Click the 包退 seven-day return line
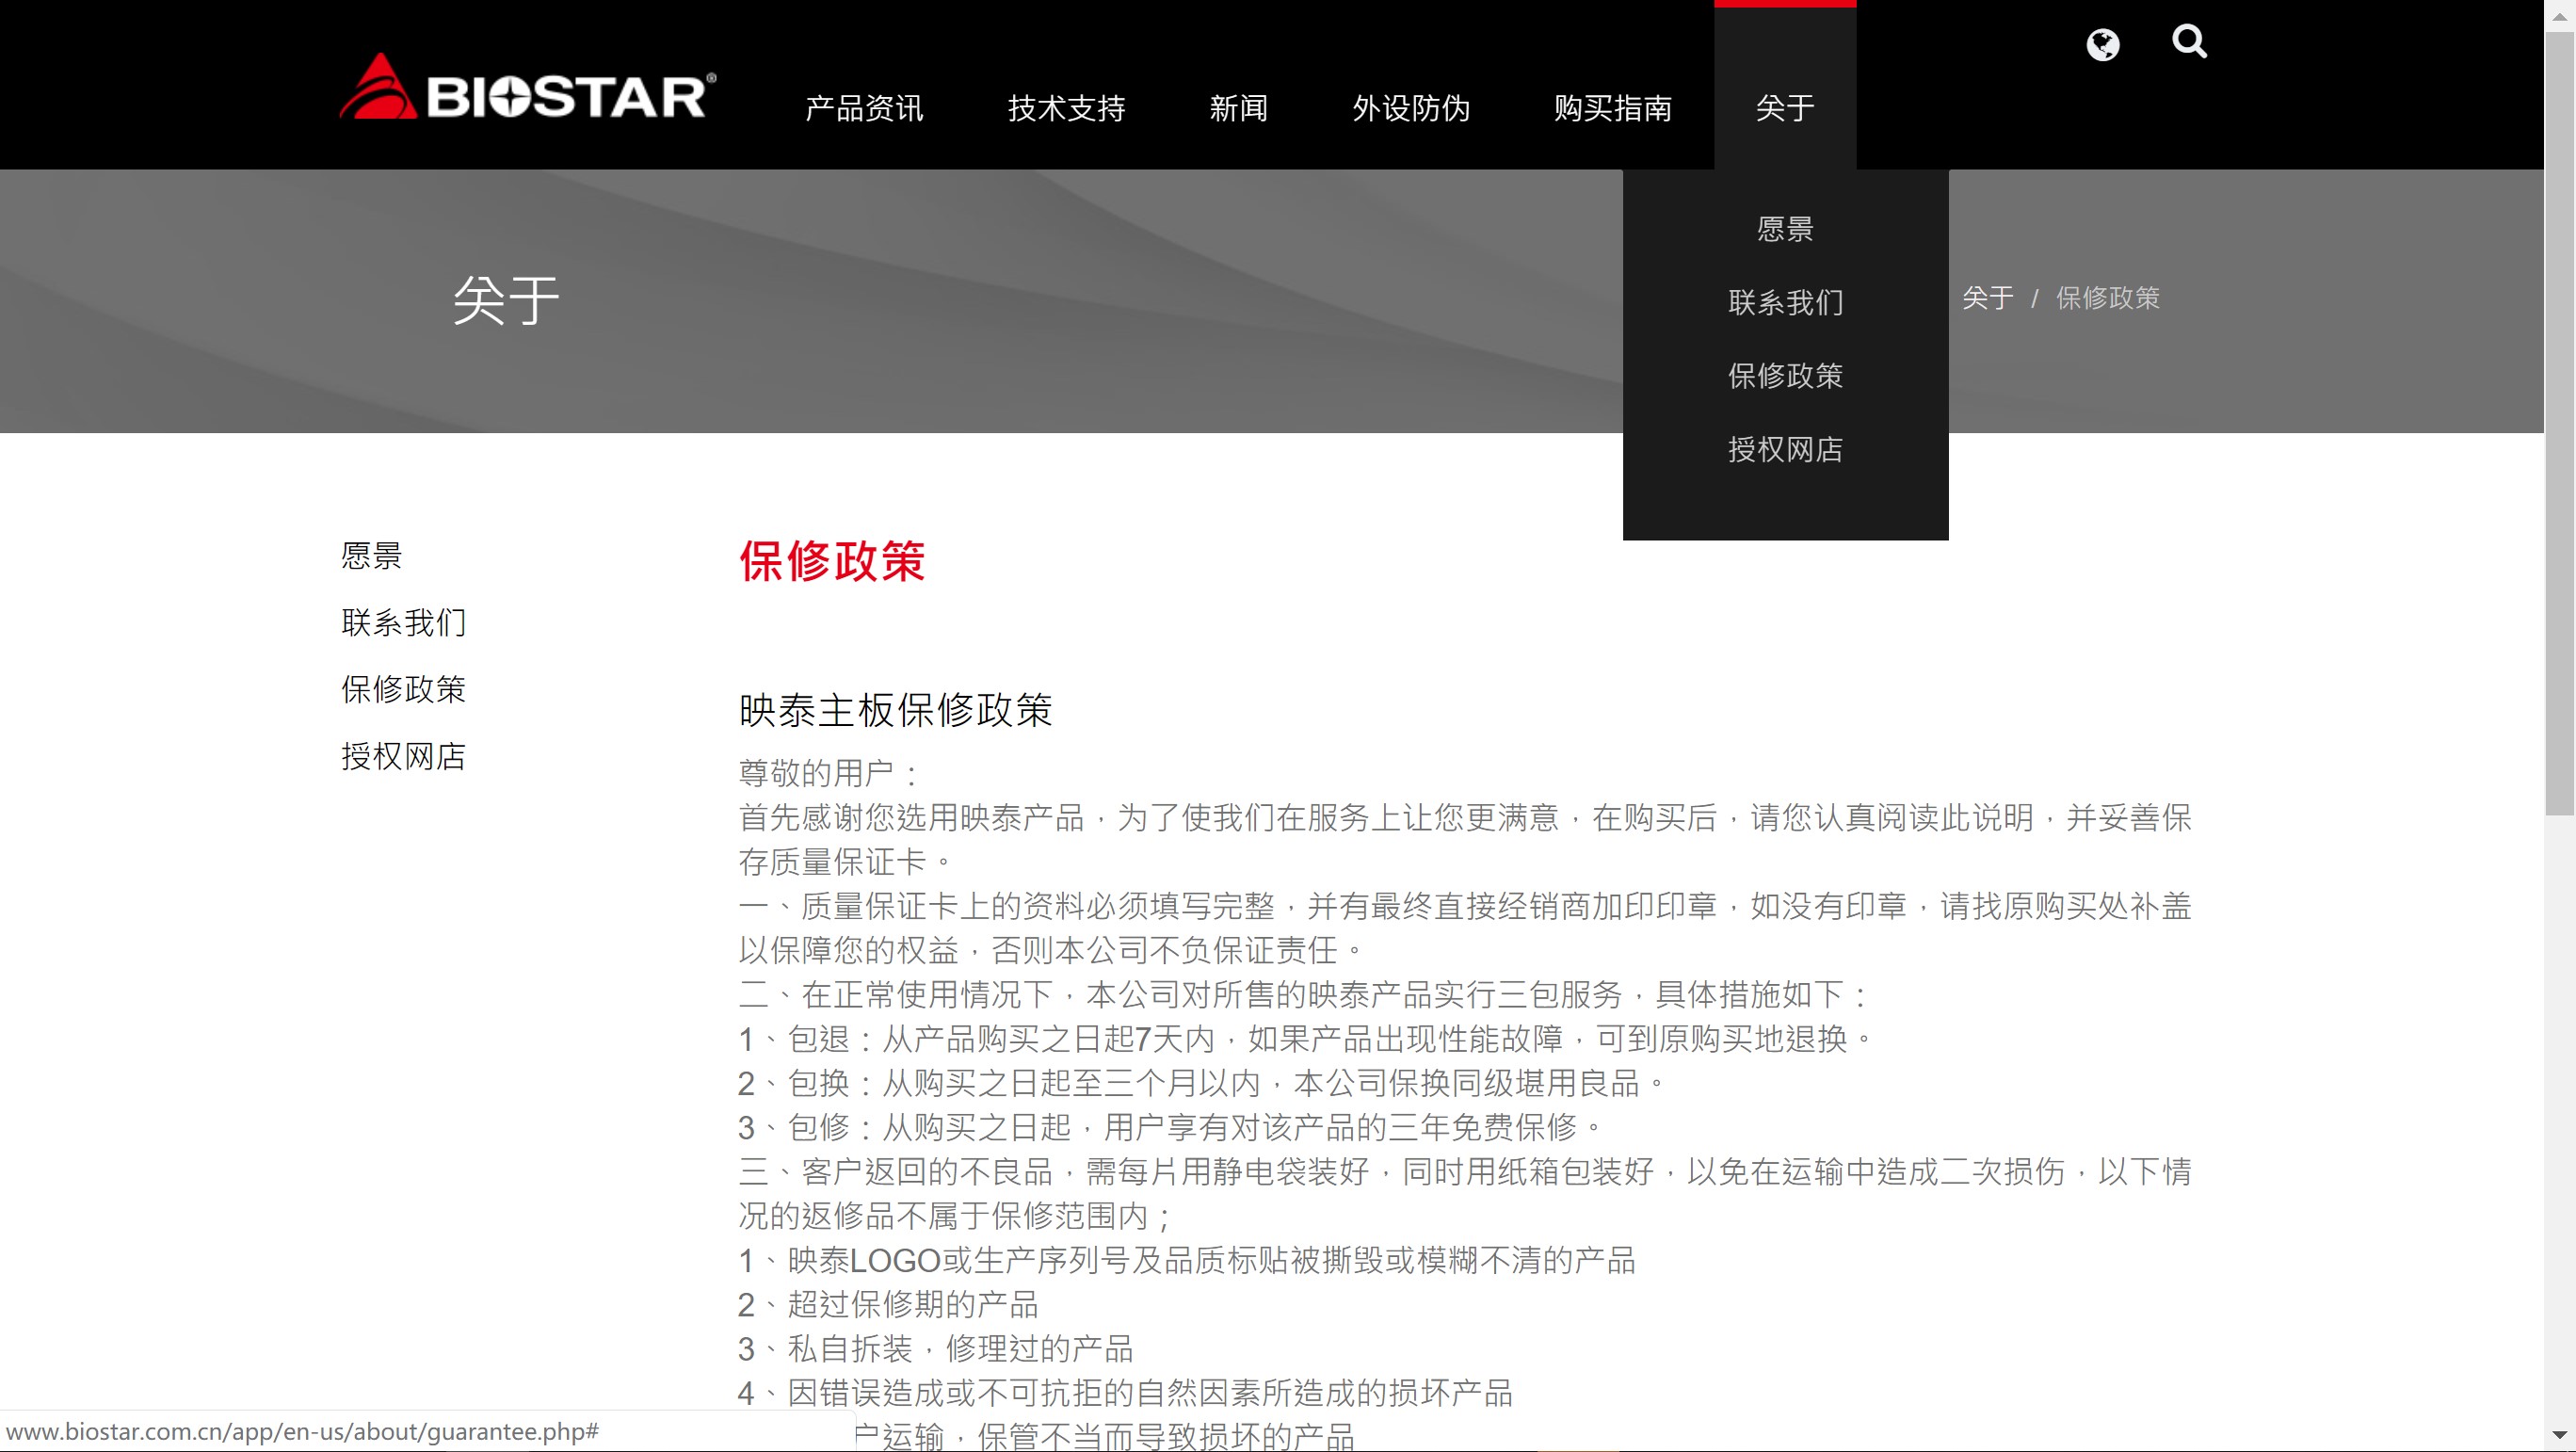2576x1452 pixels. [1306, 1039]
